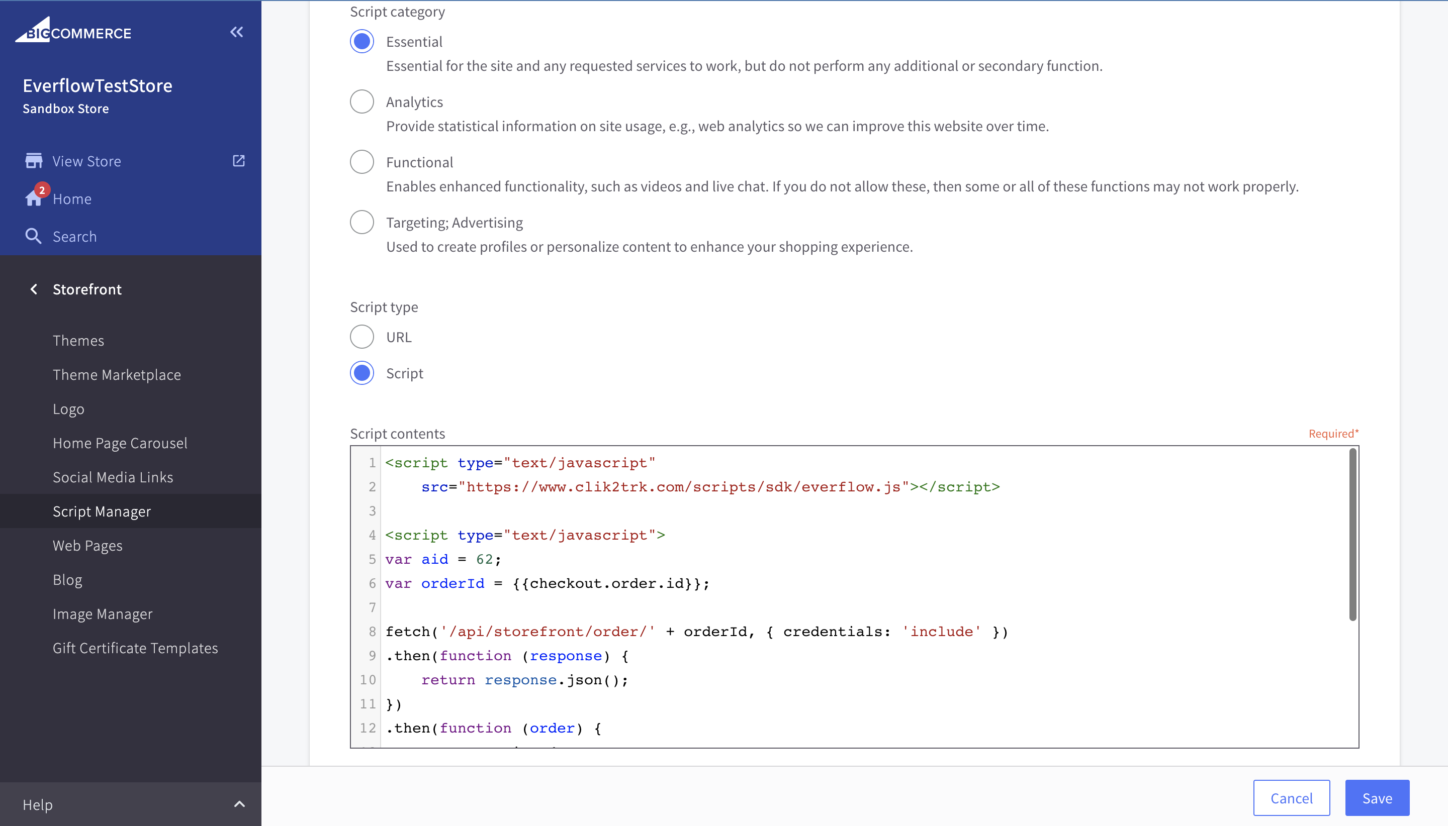This screenshot has width=1448, height=826.
Task: Click the EverflowTestStore store name
Action: [x=98, y=85]
